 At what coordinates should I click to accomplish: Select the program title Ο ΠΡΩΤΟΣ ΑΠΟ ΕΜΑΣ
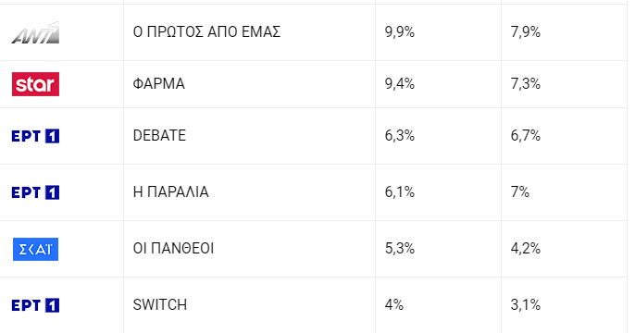[x=206, y=32]
